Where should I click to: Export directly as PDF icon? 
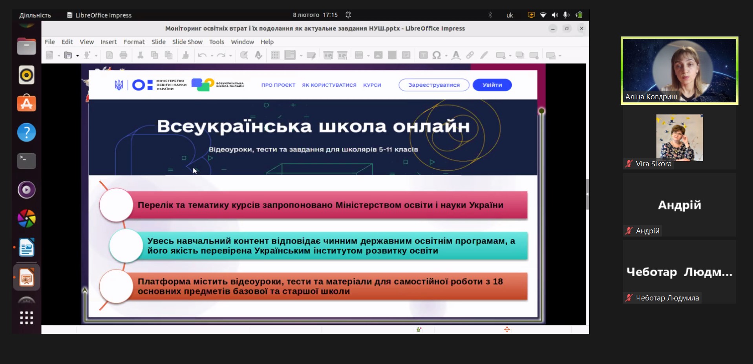point(110,55)
